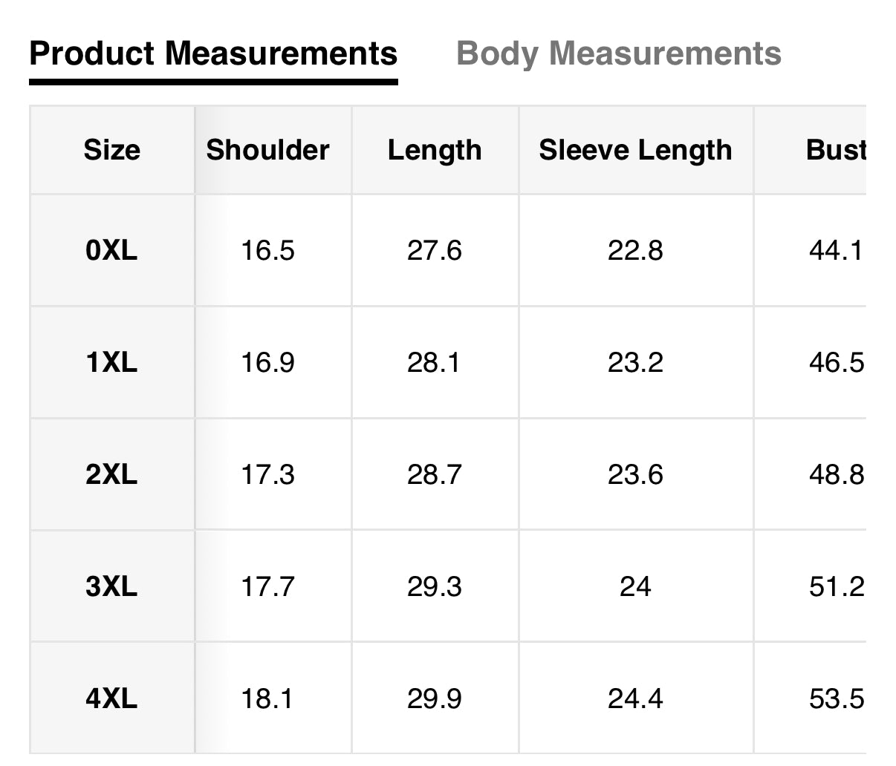The width and height of the screenshot is (896, 766).
Task: Click the 3XL sleeve length value 24
Action: pos(635,587)
